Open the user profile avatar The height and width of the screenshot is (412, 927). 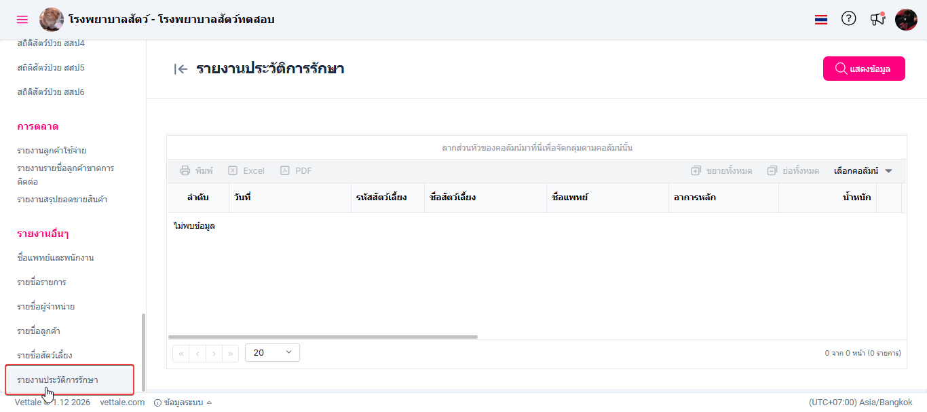click(x=906, y=20)
